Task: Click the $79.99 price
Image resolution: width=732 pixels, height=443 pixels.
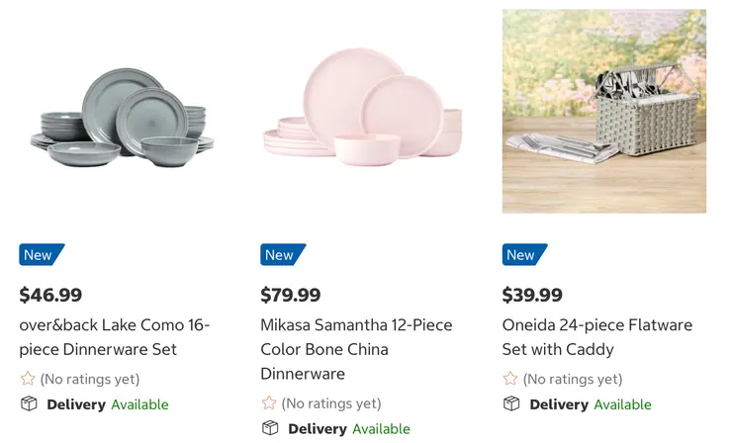Action: (x=291, y=295)
